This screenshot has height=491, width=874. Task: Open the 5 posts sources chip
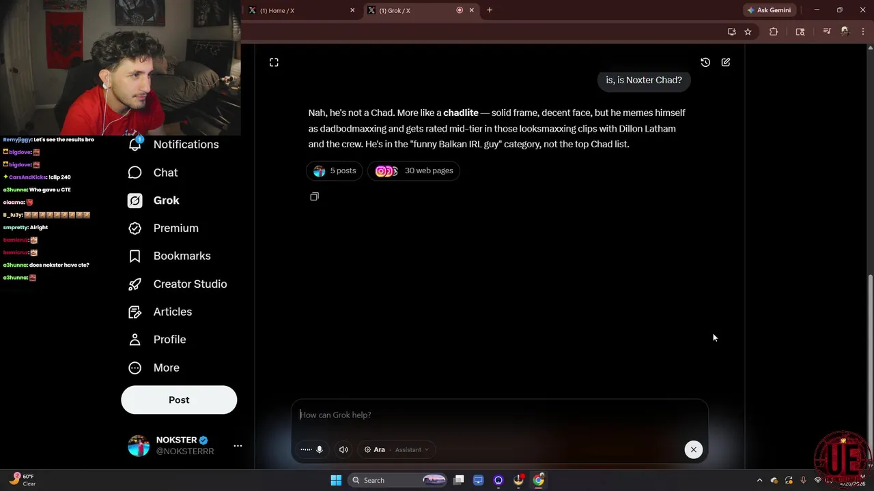335,170
